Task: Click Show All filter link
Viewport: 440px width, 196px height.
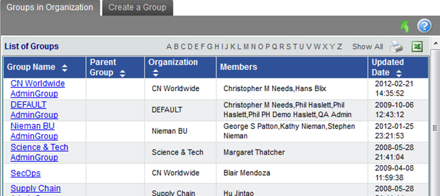Action: click(x=367, y=47)
